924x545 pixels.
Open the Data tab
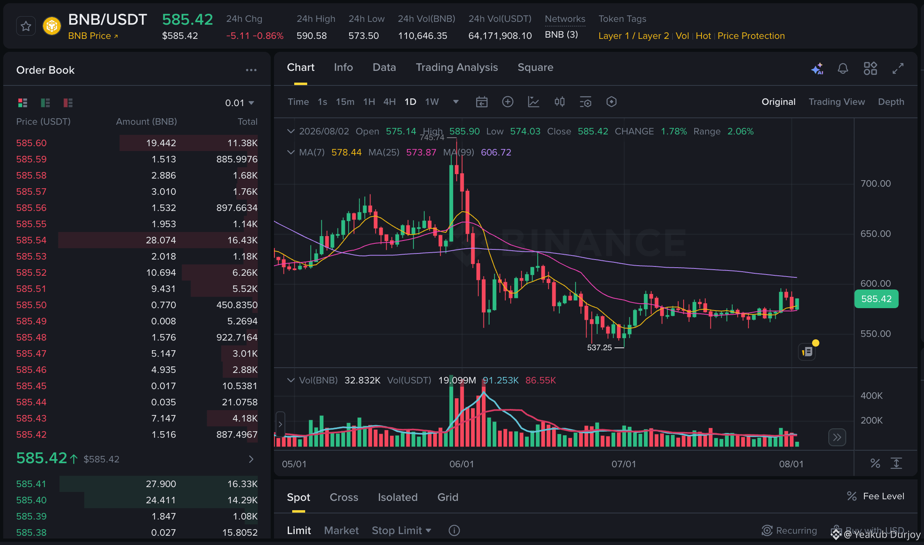click(384, 68)
